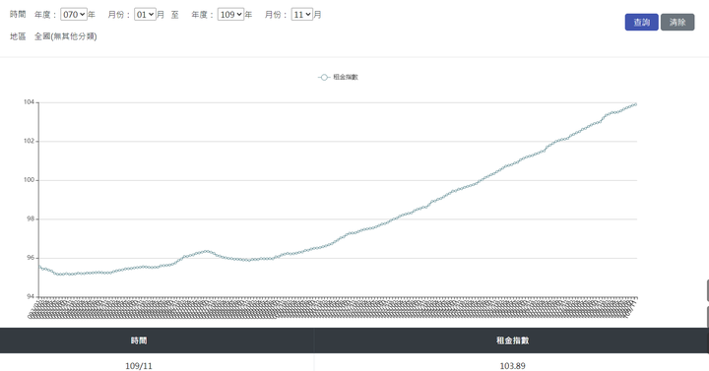Click the 100 y-axis label
Screen dimensions: 709x371
pyautogui.click(x=29, y=180)
